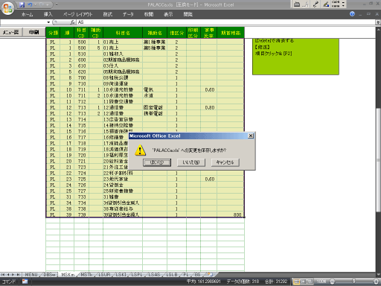Open the データ ribbon tab

tap(128, 14)
